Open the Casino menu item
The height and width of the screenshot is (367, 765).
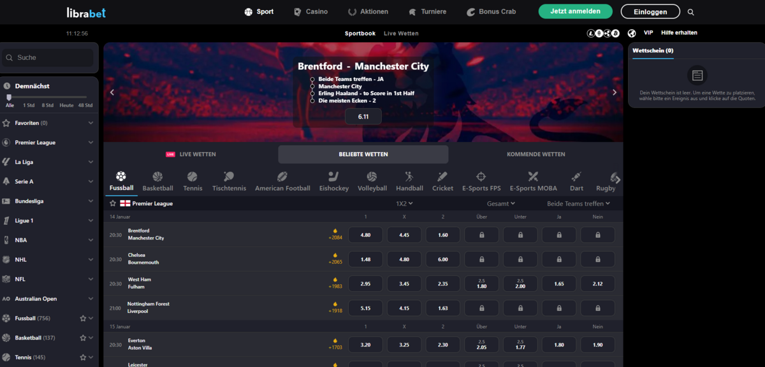[310, 11]
